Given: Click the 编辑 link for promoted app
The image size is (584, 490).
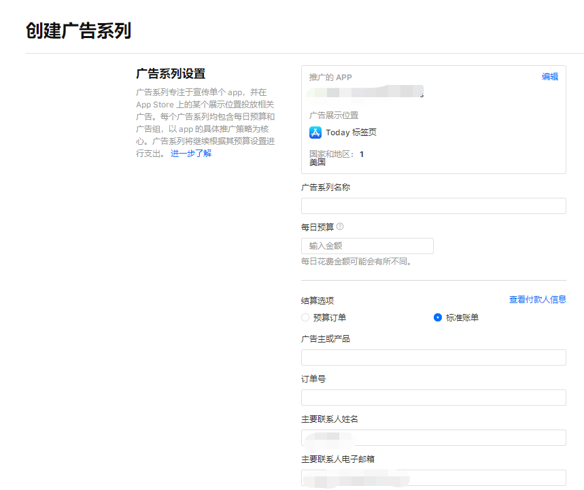Looking at the screenshot, I should 550,77.
